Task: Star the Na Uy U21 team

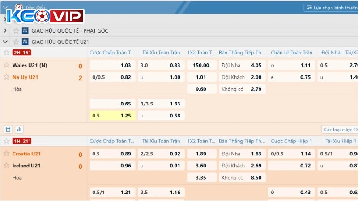Action: click(x=6, y=77)
